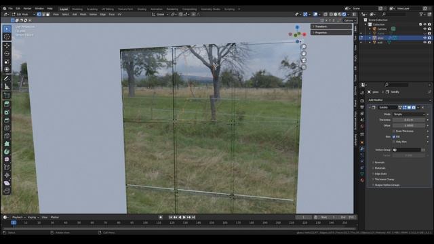Select the Shear tool
This screenshot has width=434, height=244.
click(7, 183)
